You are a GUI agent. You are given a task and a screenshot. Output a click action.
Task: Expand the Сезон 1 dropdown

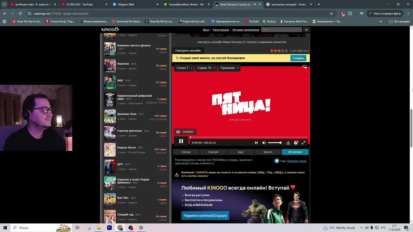(184, 68)
